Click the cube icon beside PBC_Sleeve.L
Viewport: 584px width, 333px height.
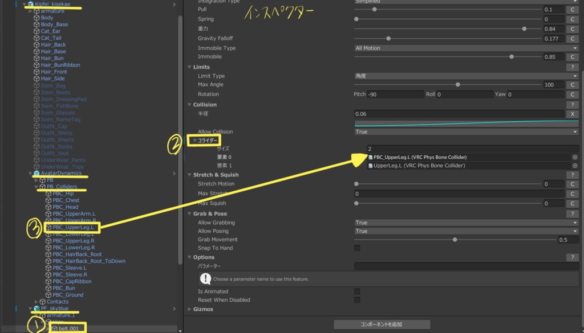(x=48, y=268)
